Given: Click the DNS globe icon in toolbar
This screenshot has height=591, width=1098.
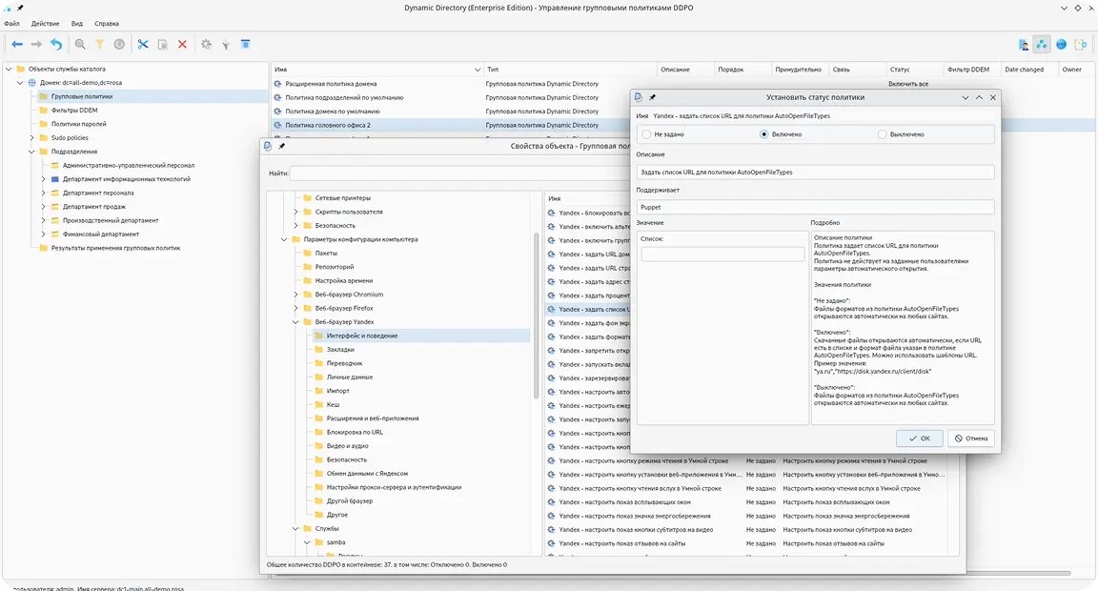Looking at the screenshot, I should (1061, 44).
